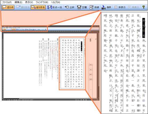Toggle the 送り仮名 button in enlarged toolbar
The width and height of the screenshot is (148, 114).
click(x=38, y=7)
